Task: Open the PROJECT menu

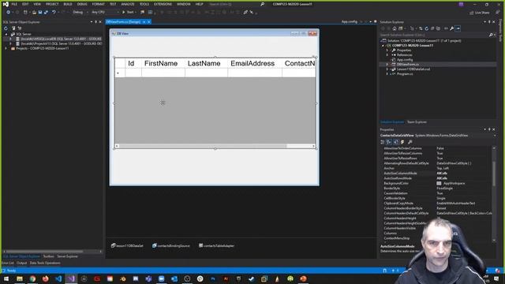Action: 52,4
